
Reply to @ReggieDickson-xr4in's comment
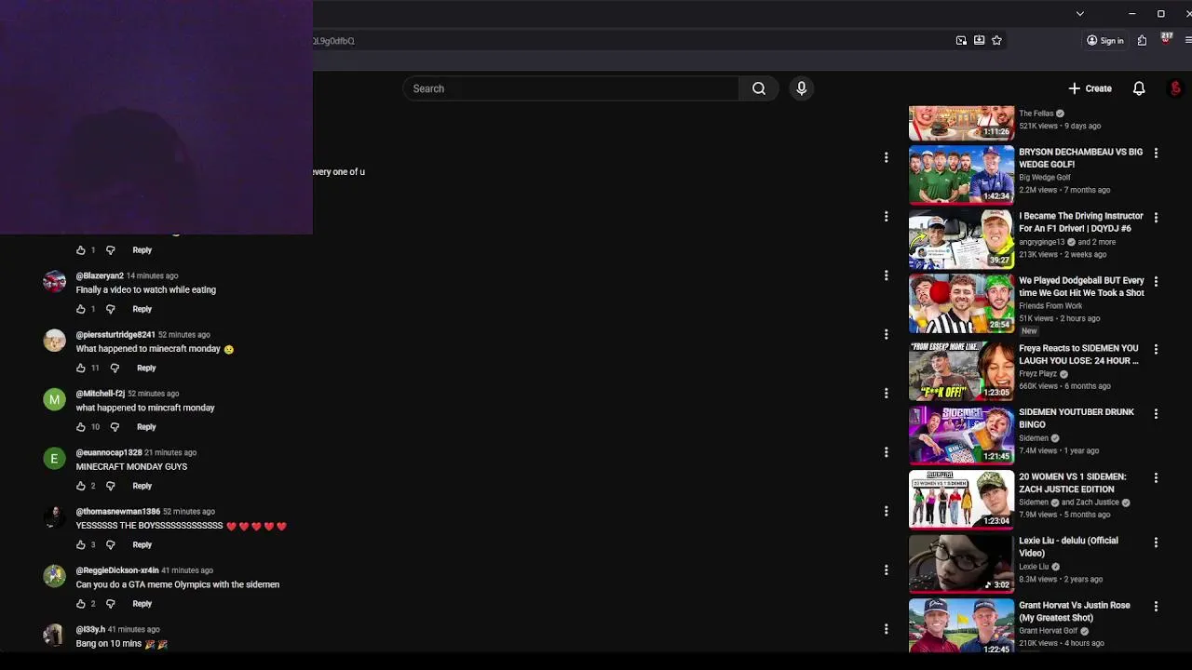(x=142, y=604)
